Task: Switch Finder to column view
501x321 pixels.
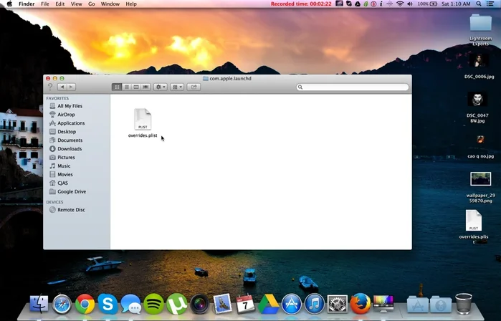Action: 136,87
